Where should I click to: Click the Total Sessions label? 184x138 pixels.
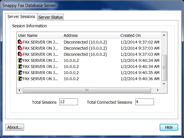click(44, 102)
